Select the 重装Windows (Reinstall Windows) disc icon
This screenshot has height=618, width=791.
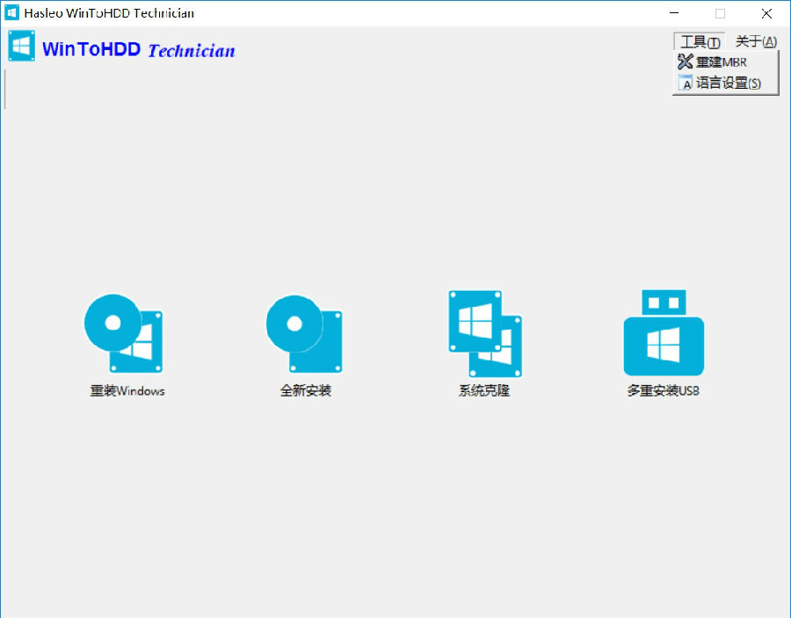click(x=124, y=332)
